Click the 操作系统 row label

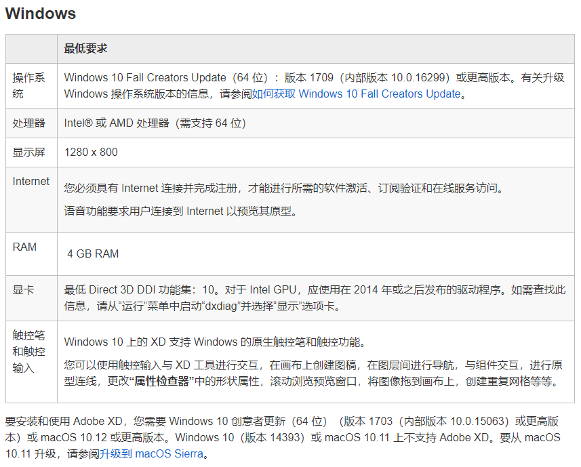coord(28,85)
